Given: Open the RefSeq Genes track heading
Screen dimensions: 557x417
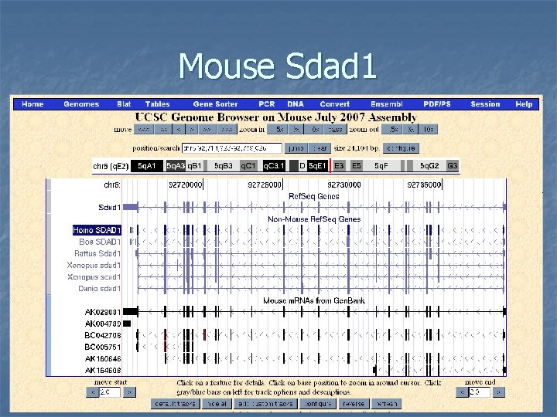Looking at the screenshot, I should point(313,196).
